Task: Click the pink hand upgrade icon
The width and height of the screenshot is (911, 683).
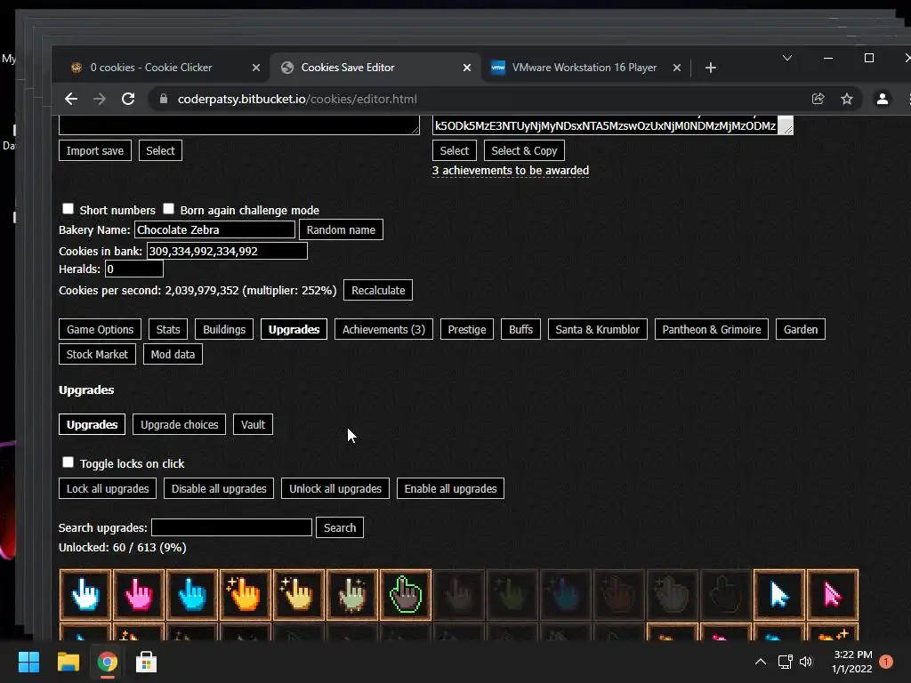Action: pyautogui.click(x=138, y=595)
